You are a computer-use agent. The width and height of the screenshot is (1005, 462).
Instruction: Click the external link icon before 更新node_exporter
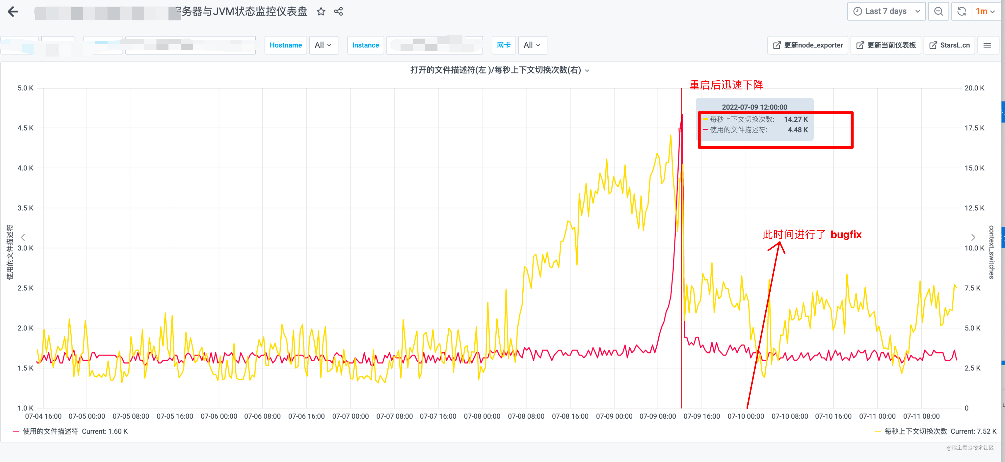pyautogui.click(x=777, y=45)
